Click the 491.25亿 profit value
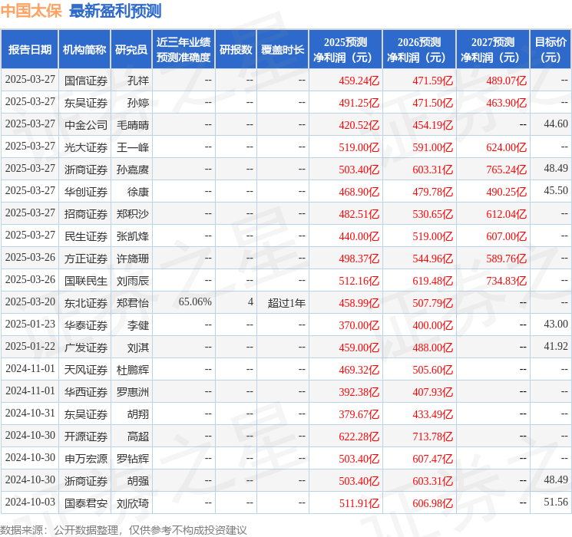 (359, 103)
